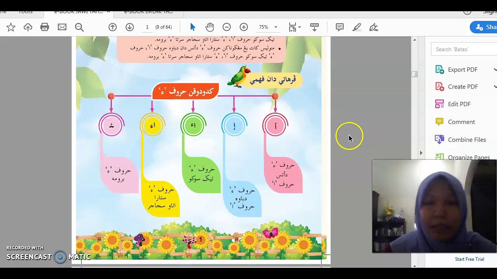The image size is (497, 279).
Task: Add a sticky note comment
Action: tap(340, 27)
